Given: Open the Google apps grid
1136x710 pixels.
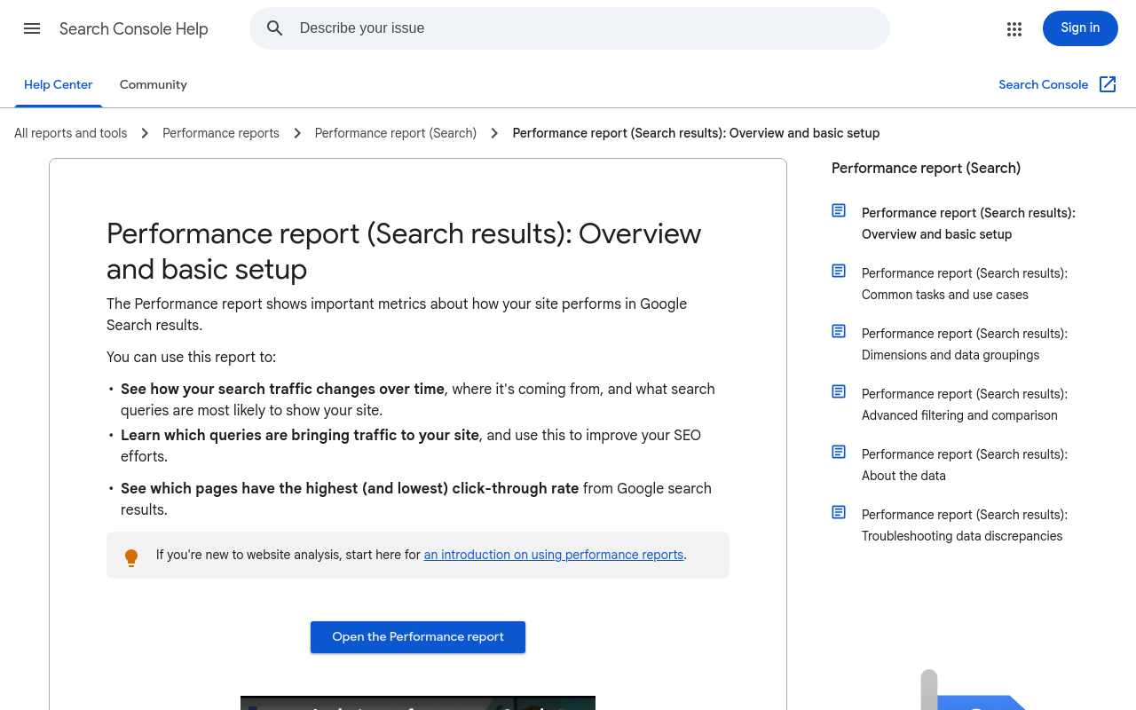Looking at the screenshot, I should pos(1014,28).
